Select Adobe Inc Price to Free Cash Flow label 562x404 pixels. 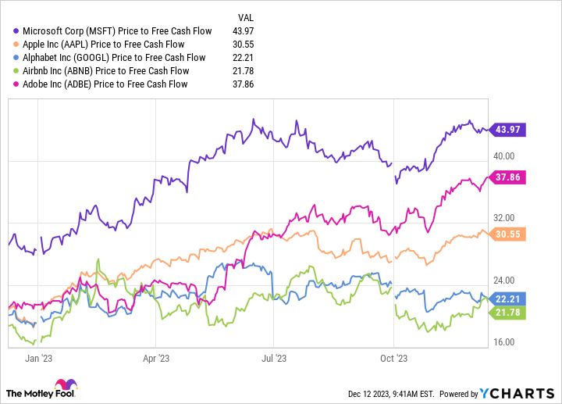coord(106,84)
